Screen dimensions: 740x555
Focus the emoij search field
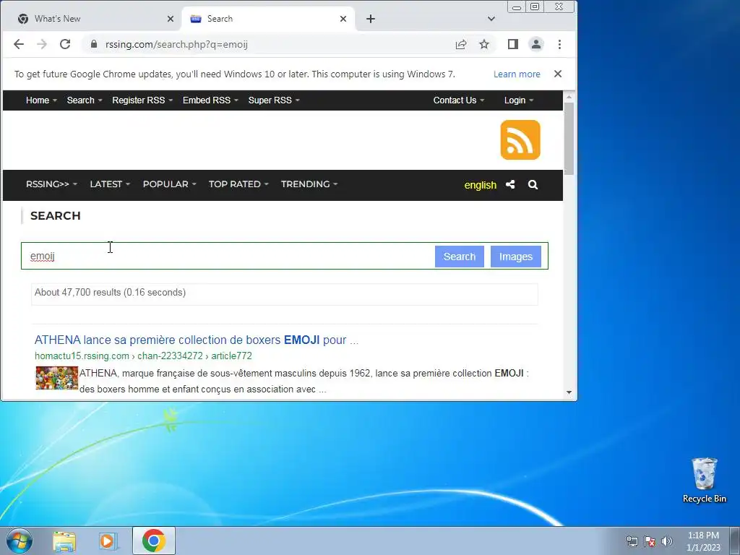point(228,256)
